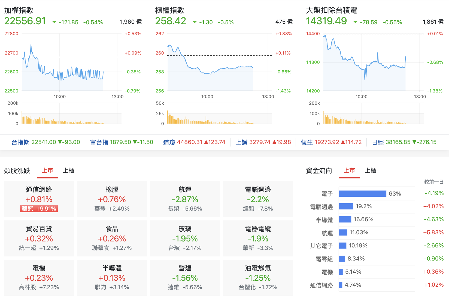Open the 台指期 futures quote
Image resolution: width=449 pixels, height=299 pixels.
(x=21, y=142)
